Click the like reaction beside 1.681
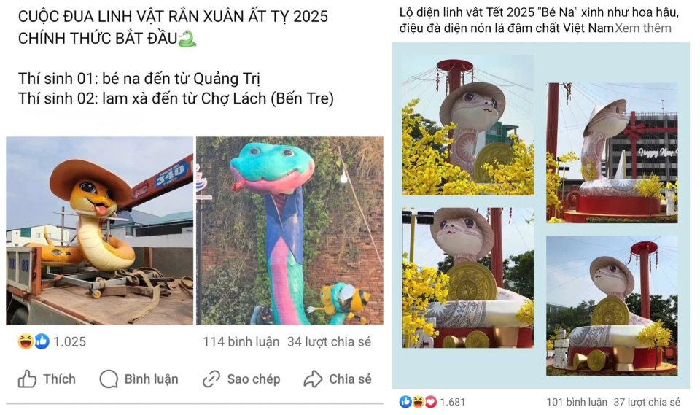 (x=405, y=402)
